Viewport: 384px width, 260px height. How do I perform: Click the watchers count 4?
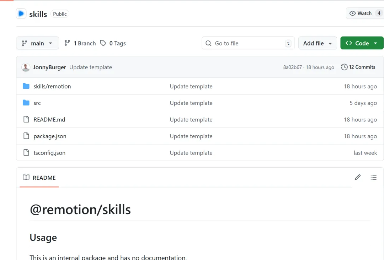coord(379,13)
